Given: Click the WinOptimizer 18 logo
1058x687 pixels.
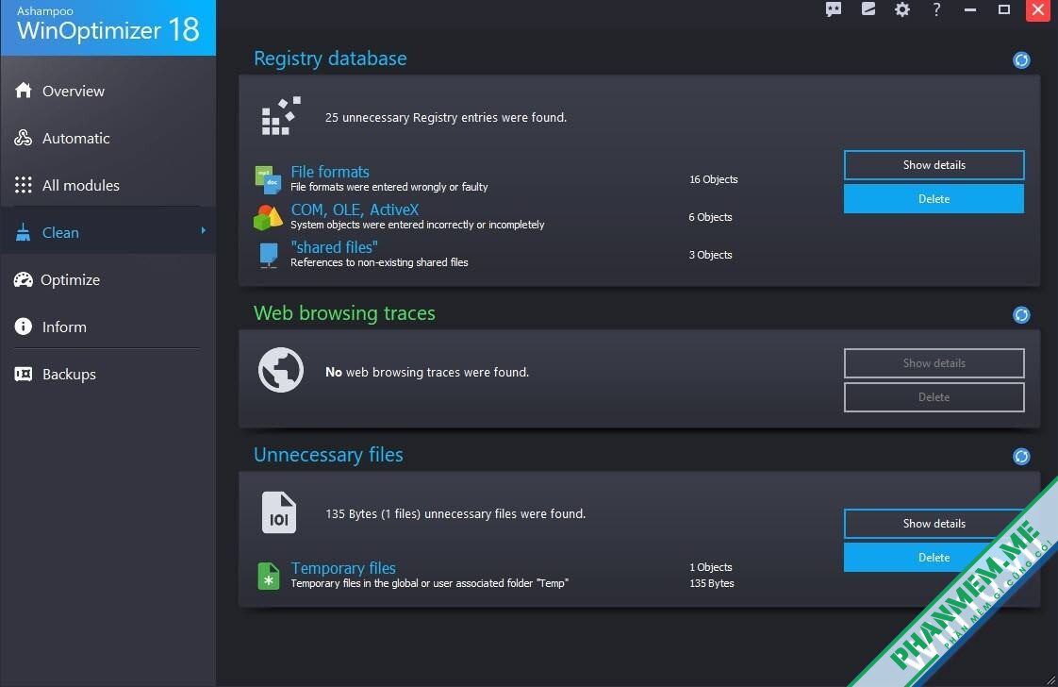Looking at the screenshot, I should click(x=107, y=27).
